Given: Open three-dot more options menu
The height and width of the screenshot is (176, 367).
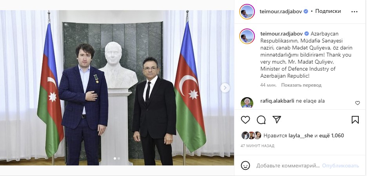Looking at the screenshot, I should [354, 12].
